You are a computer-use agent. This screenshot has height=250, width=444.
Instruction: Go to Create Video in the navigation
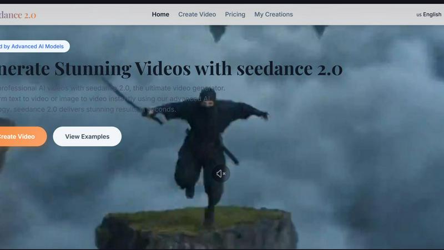(197, 14)
